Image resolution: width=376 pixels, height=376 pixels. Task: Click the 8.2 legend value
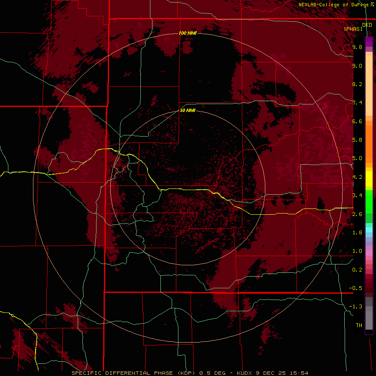coord(357,84)
